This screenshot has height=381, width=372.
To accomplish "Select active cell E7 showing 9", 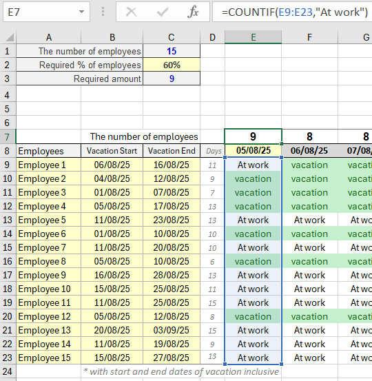I will click(254, 136).
